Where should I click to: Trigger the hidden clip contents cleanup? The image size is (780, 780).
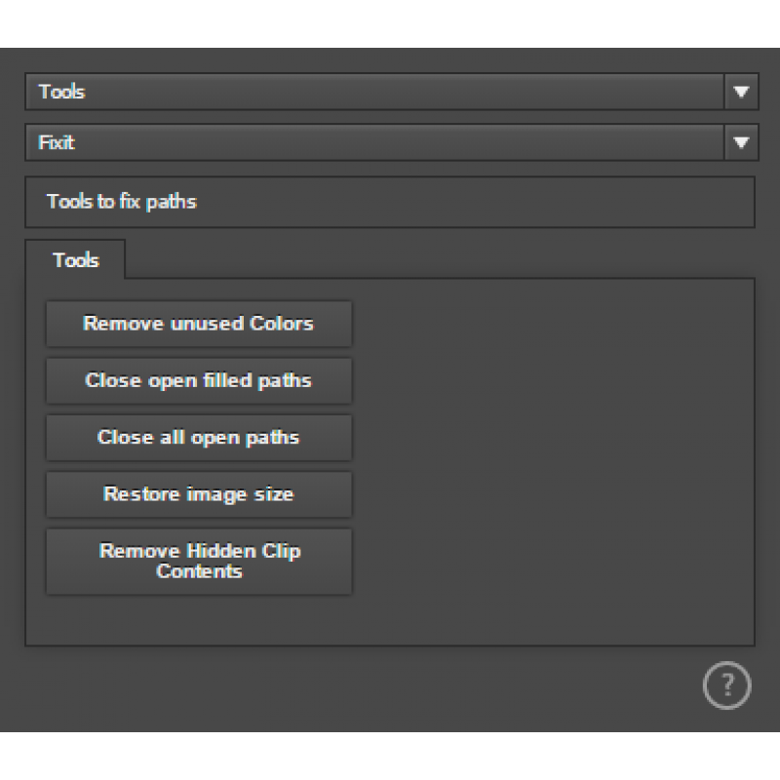tap(198, 562)
